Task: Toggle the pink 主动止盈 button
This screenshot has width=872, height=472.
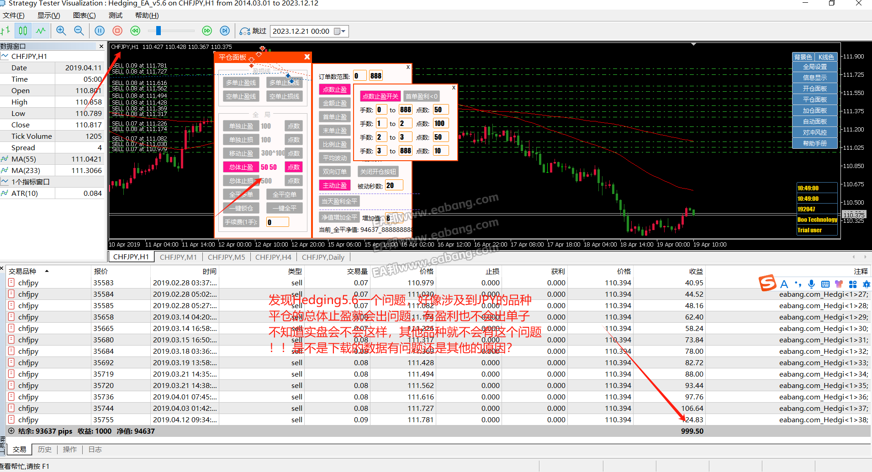Action: [334, 185]
